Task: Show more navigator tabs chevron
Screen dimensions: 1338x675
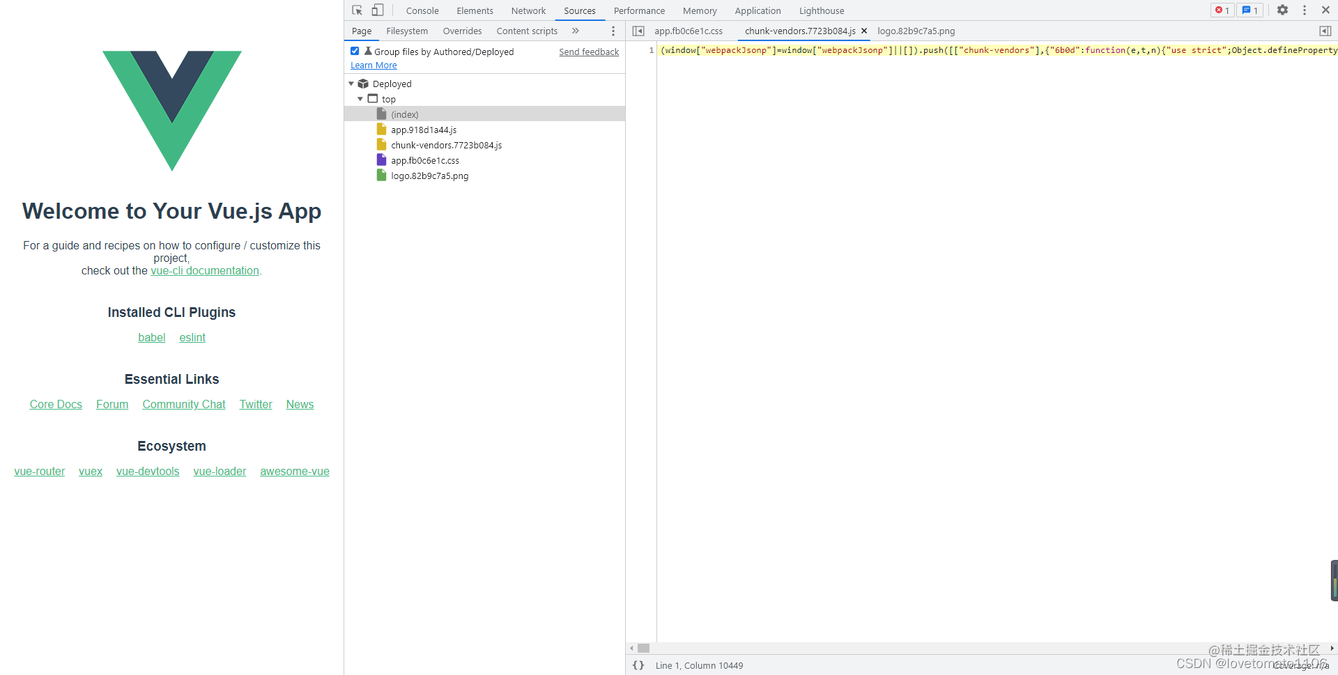Action: click(576, 31)
